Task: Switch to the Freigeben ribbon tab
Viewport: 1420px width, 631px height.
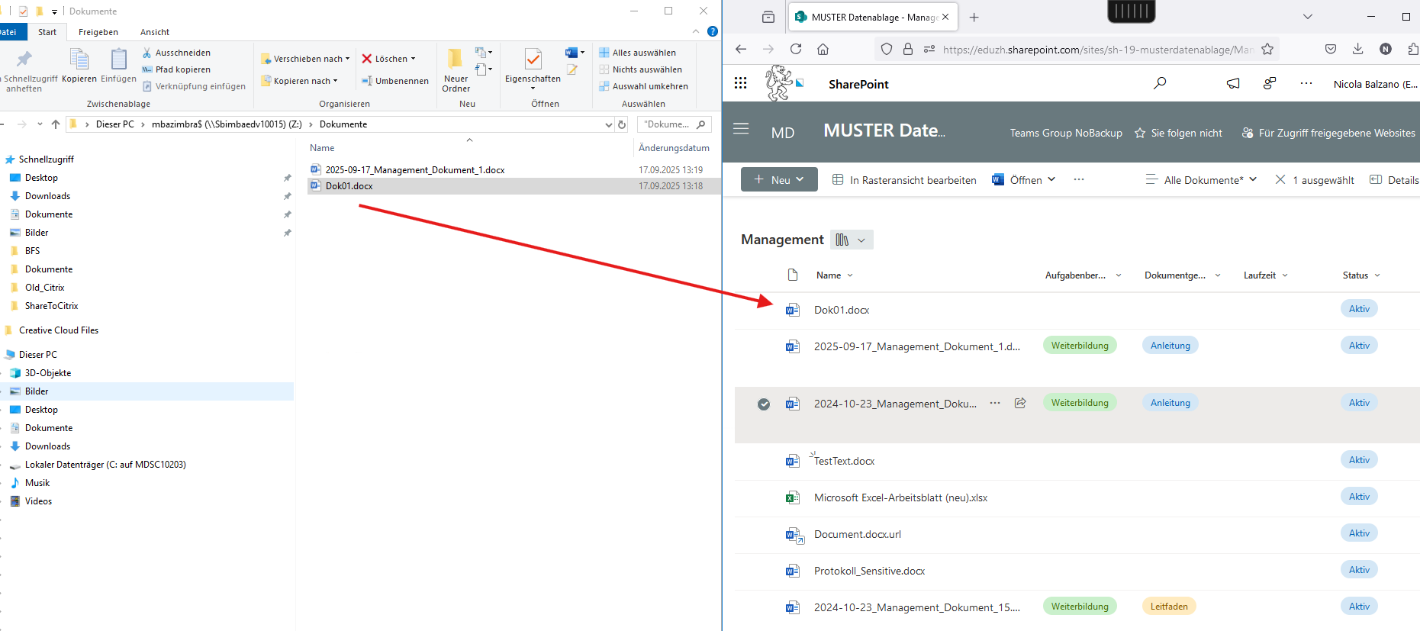Action: pos(98,32)
